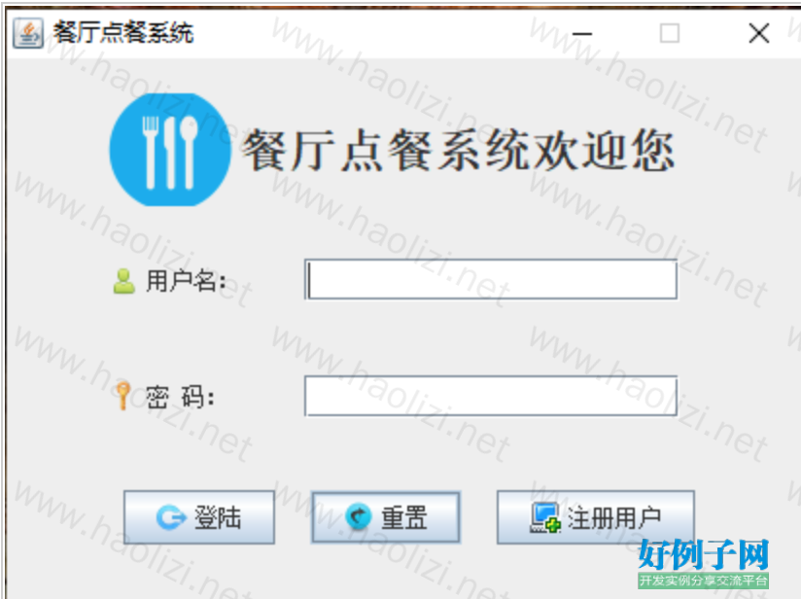
Task: Click the green 开发实例分享交流平台 banner
Action: (703, 581)
